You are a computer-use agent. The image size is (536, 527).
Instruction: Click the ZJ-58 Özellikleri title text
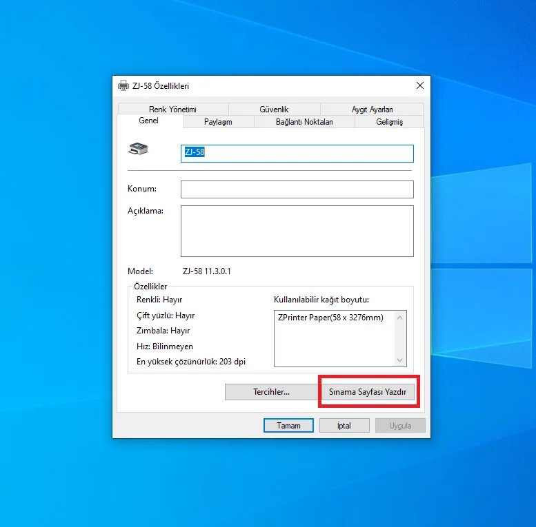coord(161,86)
